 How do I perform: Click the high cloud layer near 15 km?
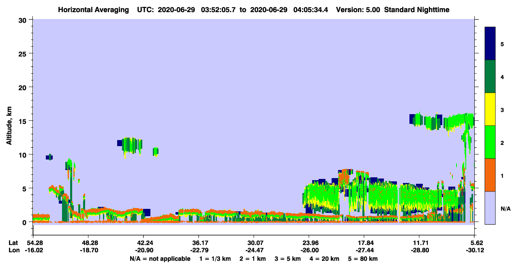442,121
